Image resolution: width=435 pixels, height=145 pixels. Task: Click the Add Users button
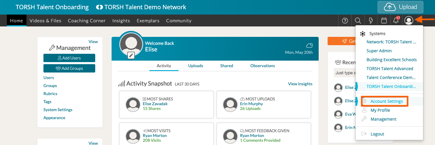tap(69, 58)
